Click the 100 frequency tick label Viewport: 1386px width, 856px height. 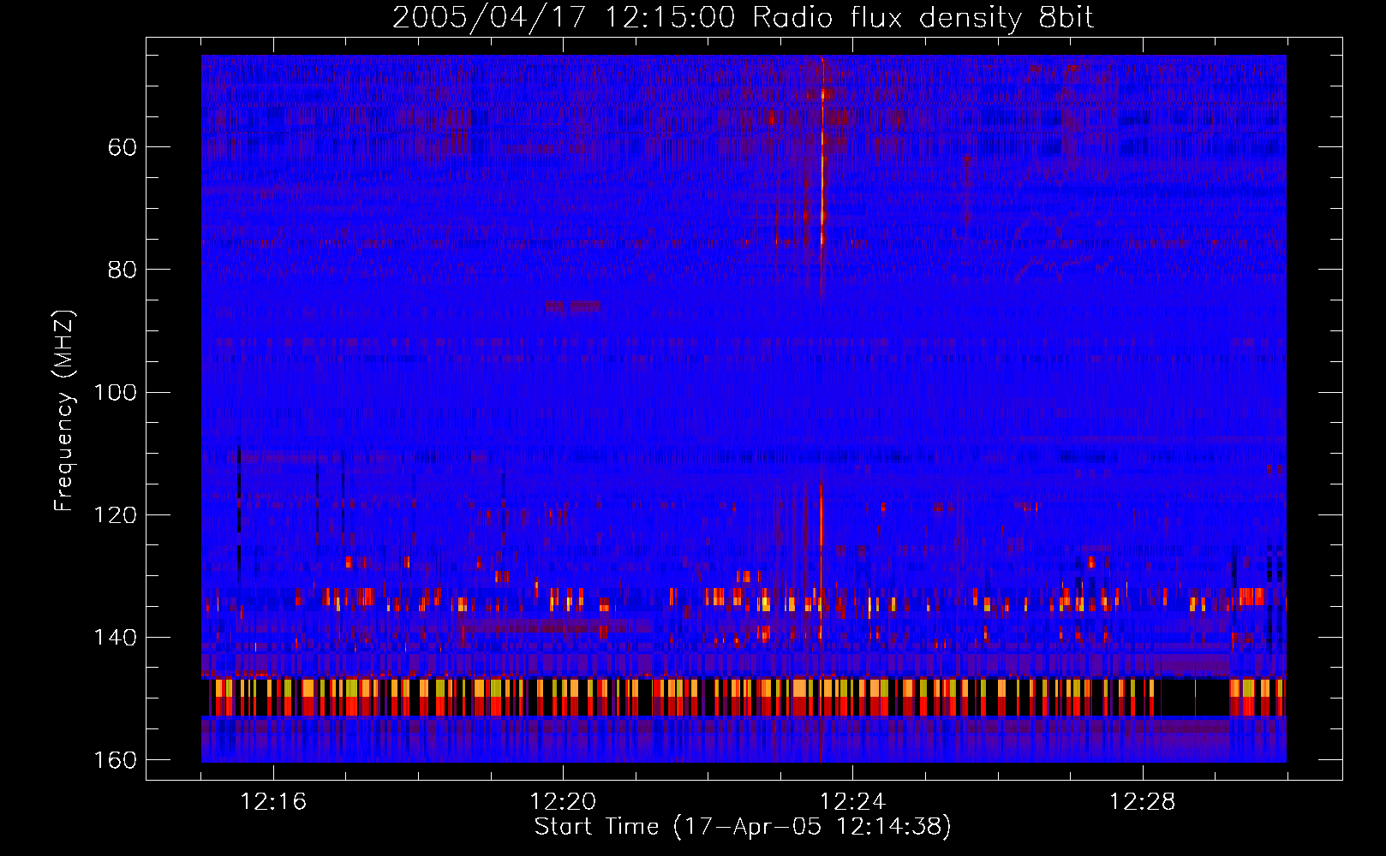[x=115, y=393]
